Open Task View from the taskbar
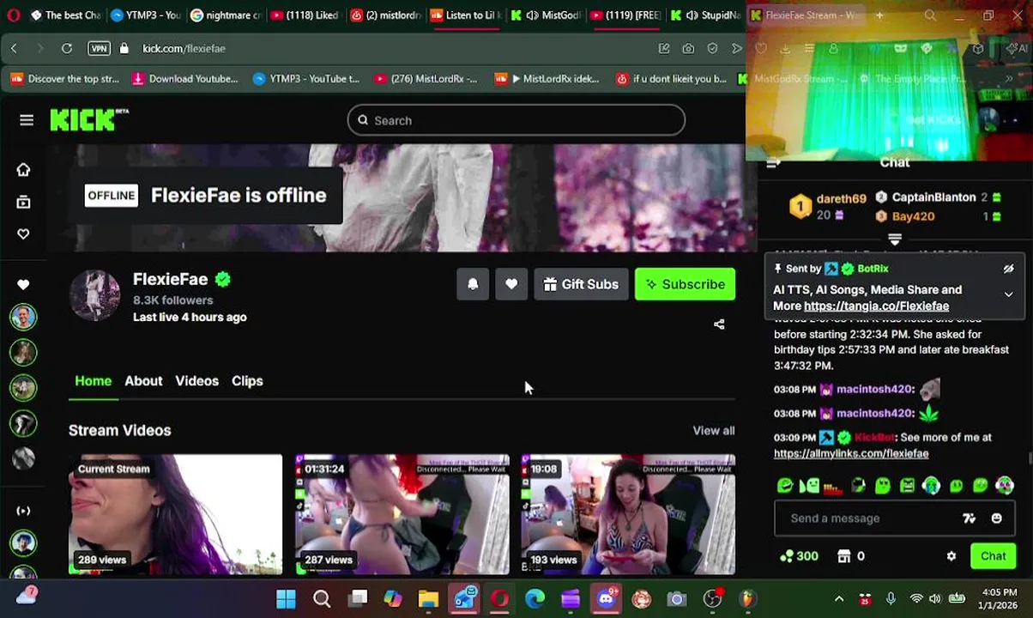The width and height of the screenshot is (1033, 618). click(358, 599)
